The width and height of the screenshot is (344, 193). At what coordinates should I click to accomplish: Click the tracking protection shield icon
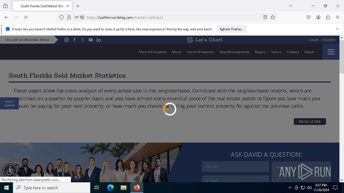[x=62, y=17]
